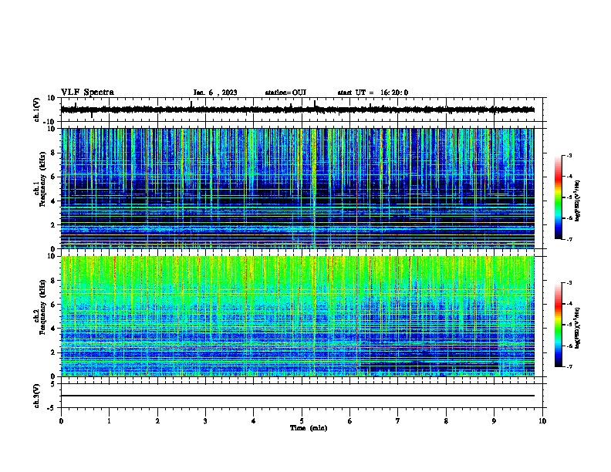Click the "9" tick on the Time axis

(494, 421)
